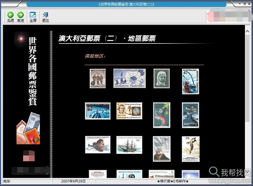The height and width of the screenshot is (186, 253).
Task: View the green Mawson portrait stamp
Action: pyautogui.click(x=161, y=78)
